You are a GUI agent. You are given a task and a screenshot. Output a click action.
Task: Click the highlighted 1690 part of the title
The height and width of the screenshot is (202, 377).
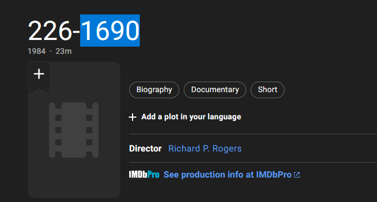click(110, 31)
